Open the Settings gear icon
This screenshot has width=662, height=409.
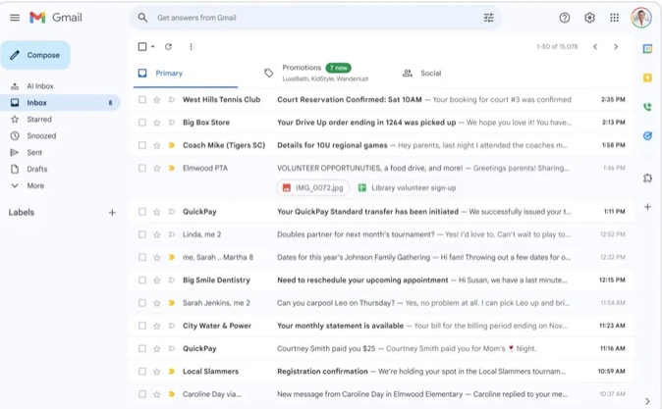589,18
